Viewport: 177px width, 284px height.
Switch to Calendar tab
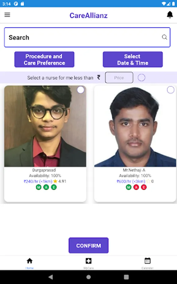point(147,263)
